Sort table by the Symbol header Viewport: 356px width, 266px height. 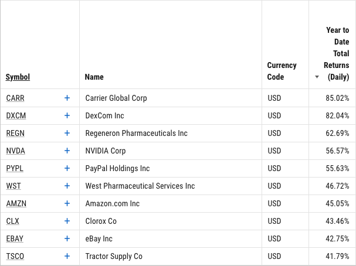tap(18, 77)
